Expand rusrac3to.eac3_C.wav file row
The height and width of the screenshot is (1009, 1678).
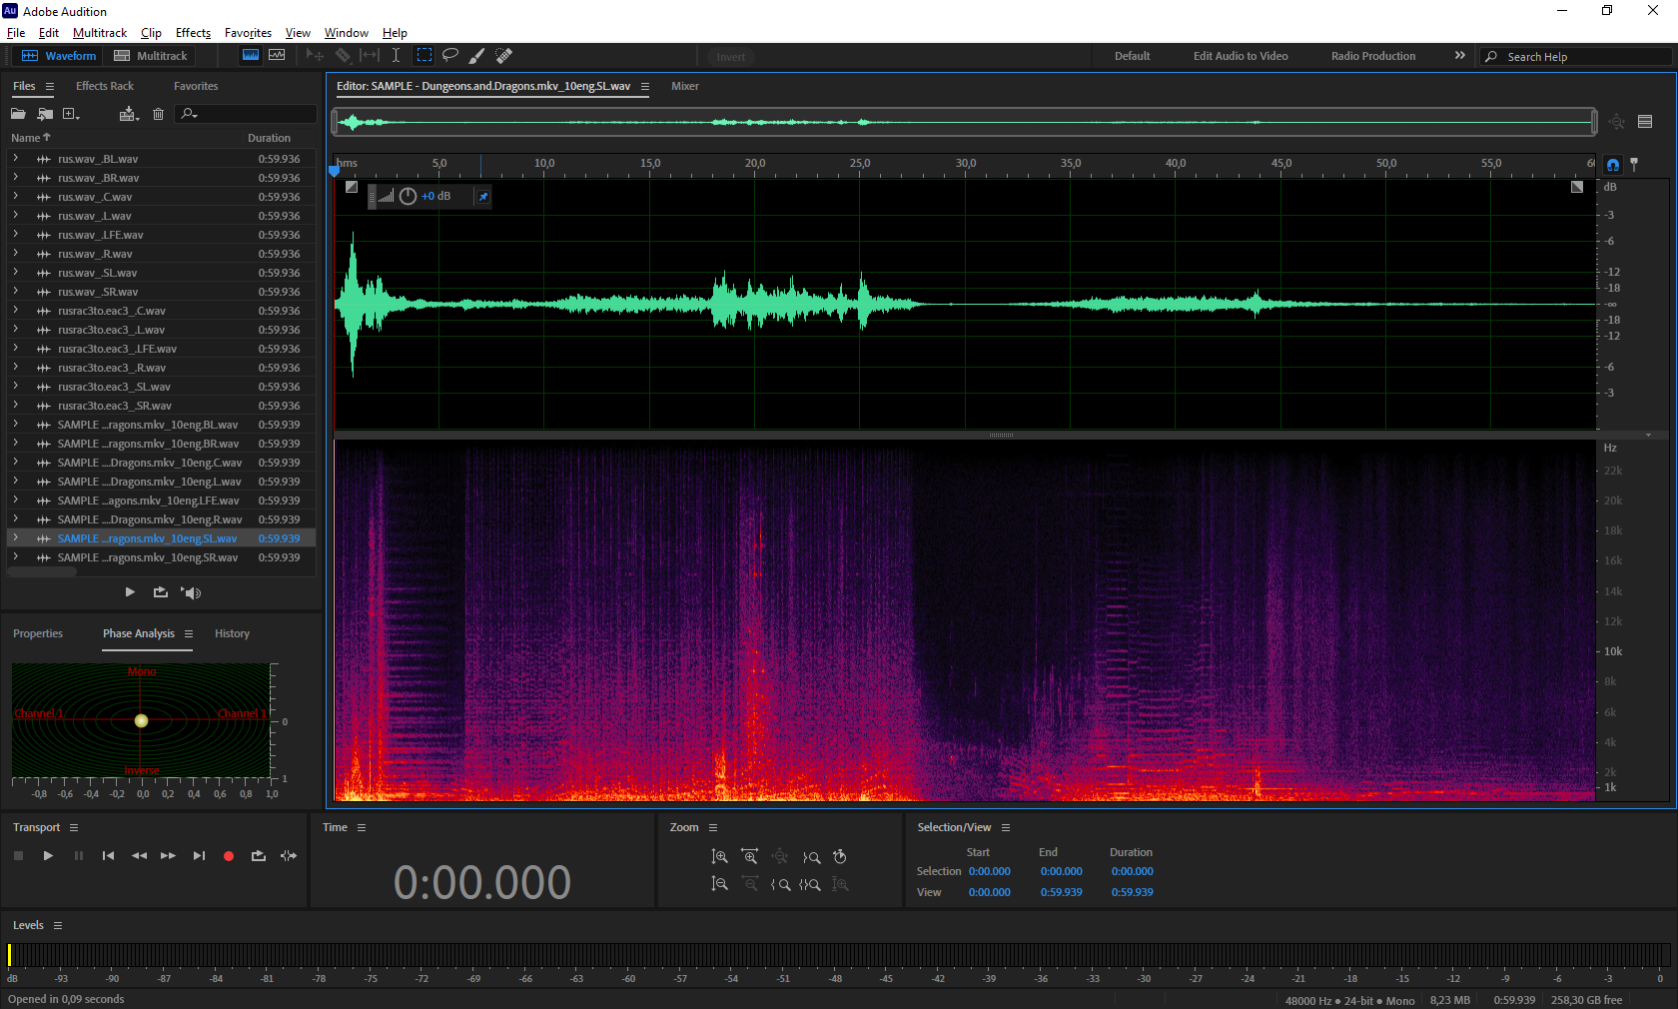coord(16,311)
